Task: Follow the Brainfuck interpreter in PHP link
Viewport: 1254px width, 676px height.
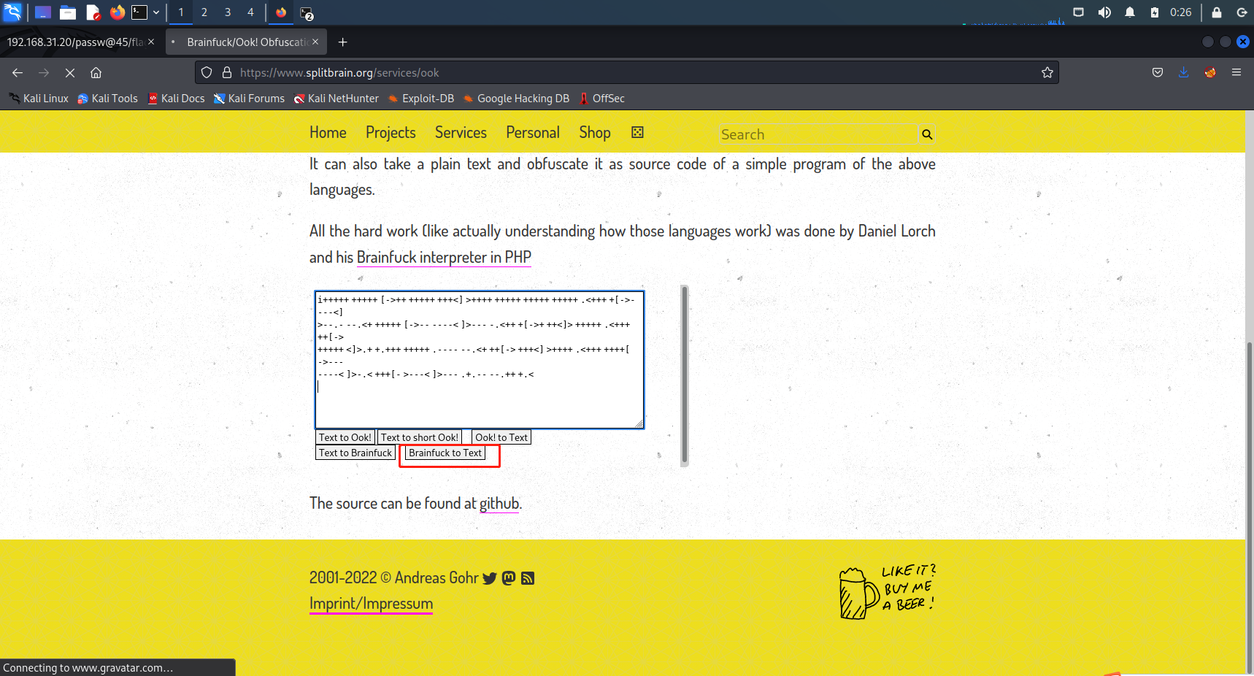Action: click(x=444, y=257)
